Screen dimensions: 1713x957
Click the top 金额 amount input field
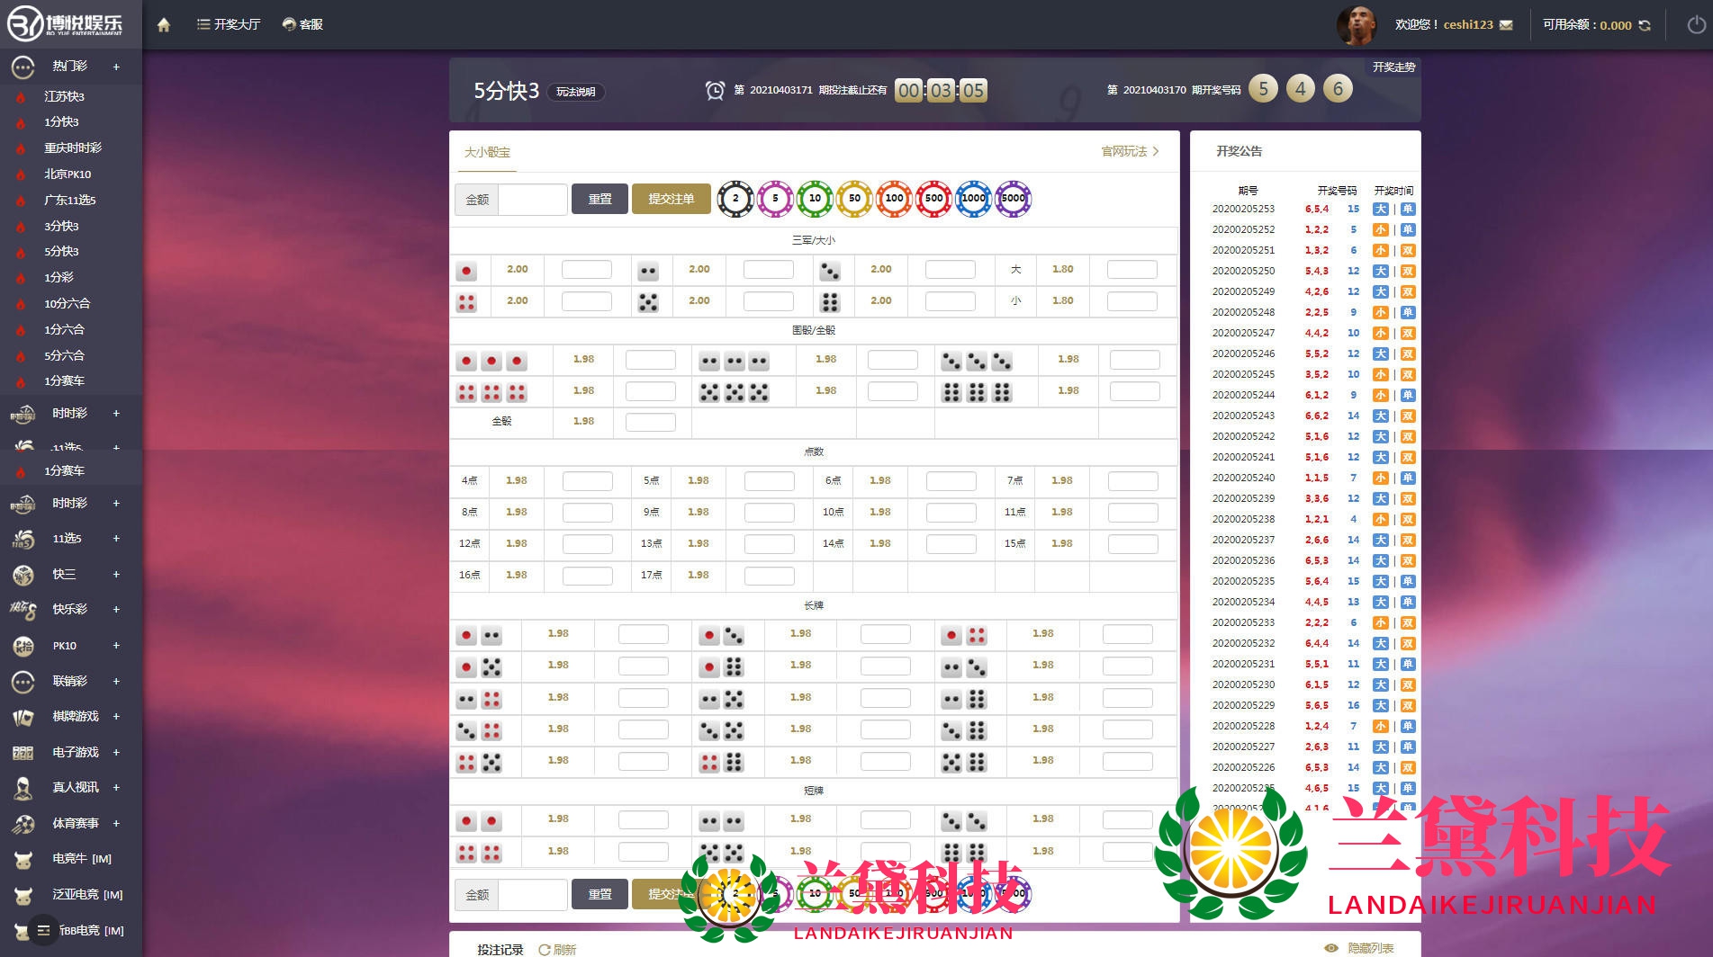[532, 200]
